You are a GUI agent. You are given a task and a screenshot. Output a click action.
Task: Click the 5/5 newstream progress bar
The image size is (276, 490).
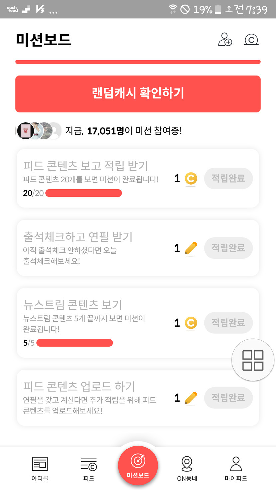[74, 343]
